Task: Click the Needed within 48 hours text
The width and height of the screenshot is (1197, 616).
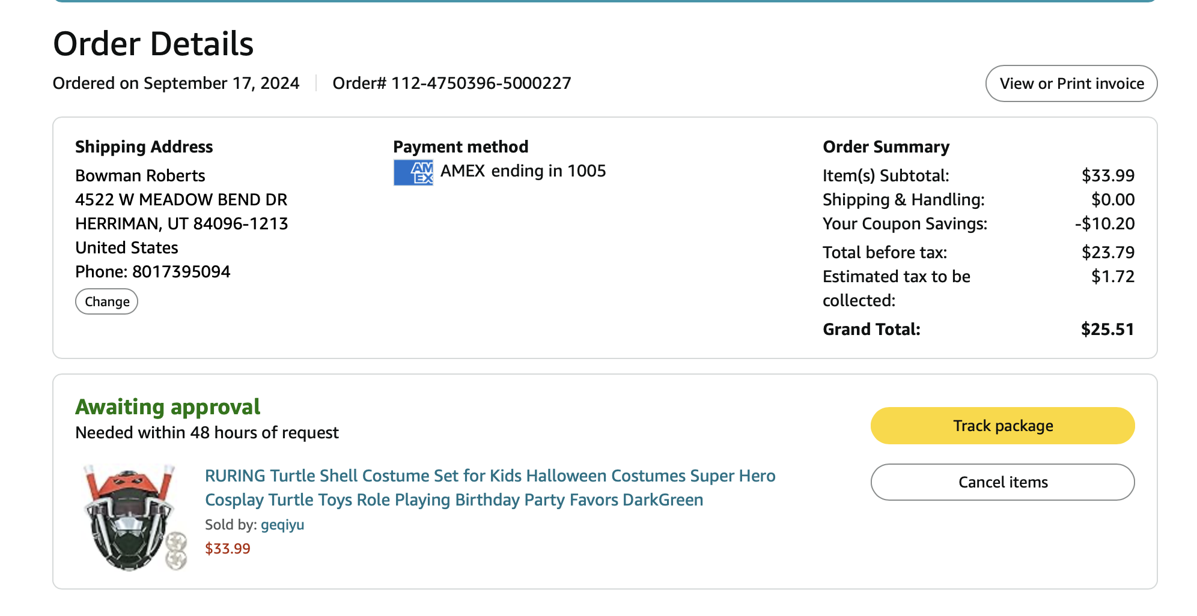Action: [207, 433]
